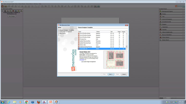Click the undo arrow toolbar icon

(36, 6)
